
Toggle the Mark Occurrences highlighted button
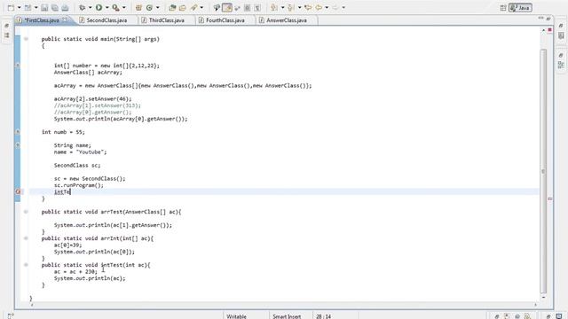227,8
